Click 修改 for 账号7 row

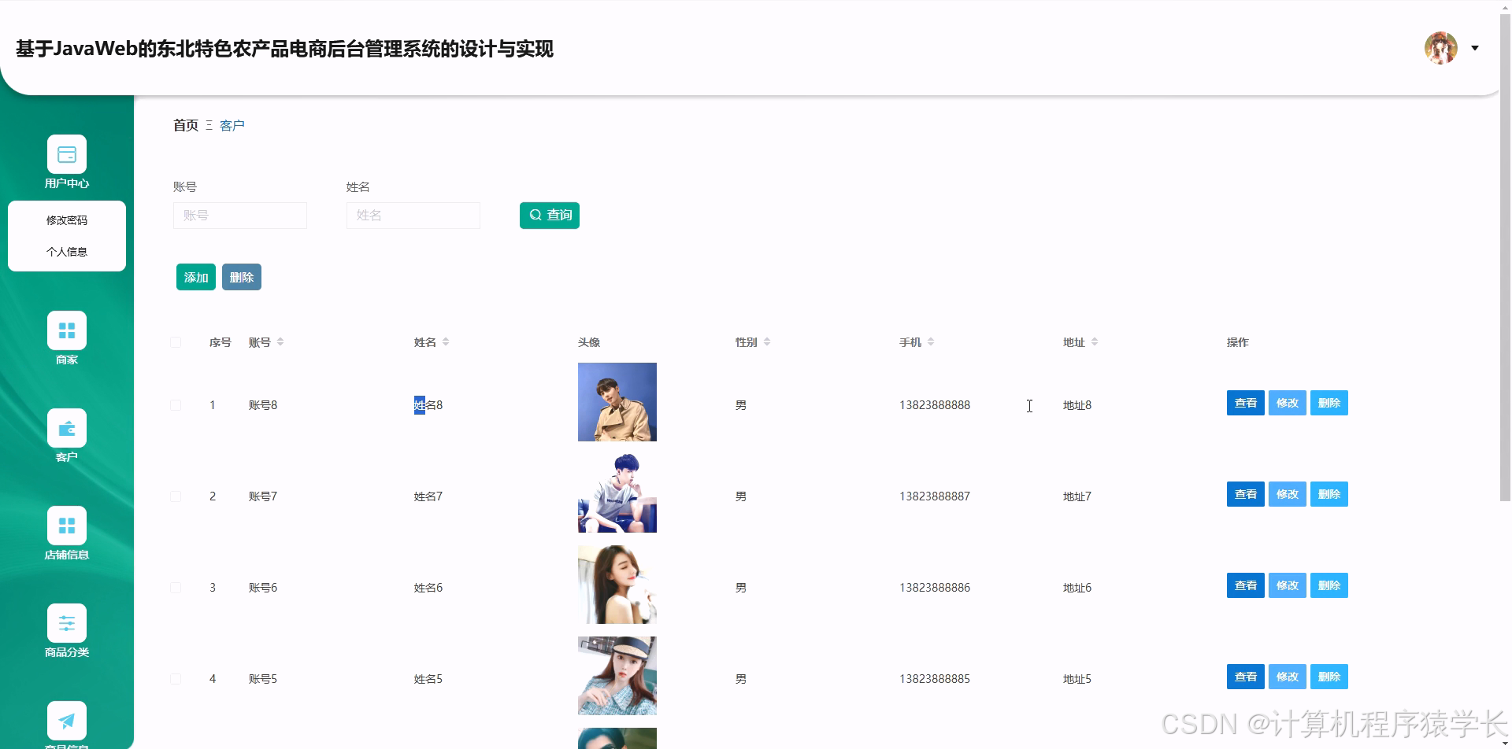[x=1288, y=494]
